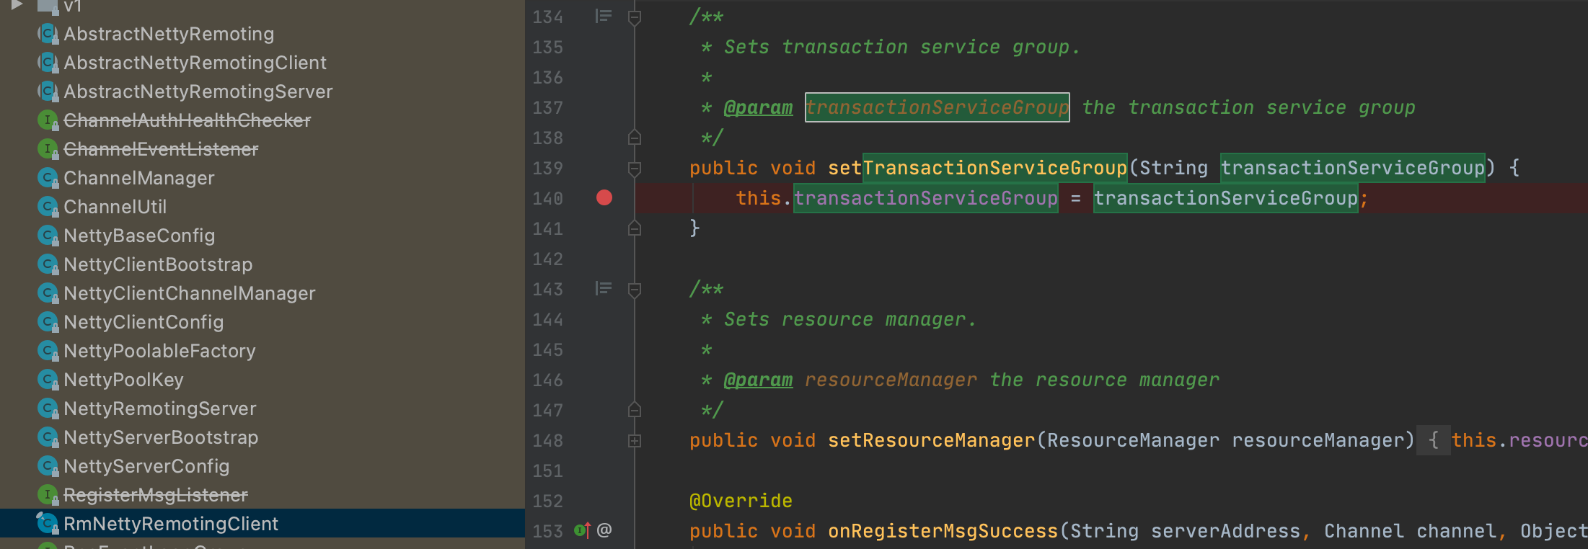Click the abstract class icon of AbstractNettyRemoting
The width and height of the screenshot is (1588, 549).
(x=48, y=34)
